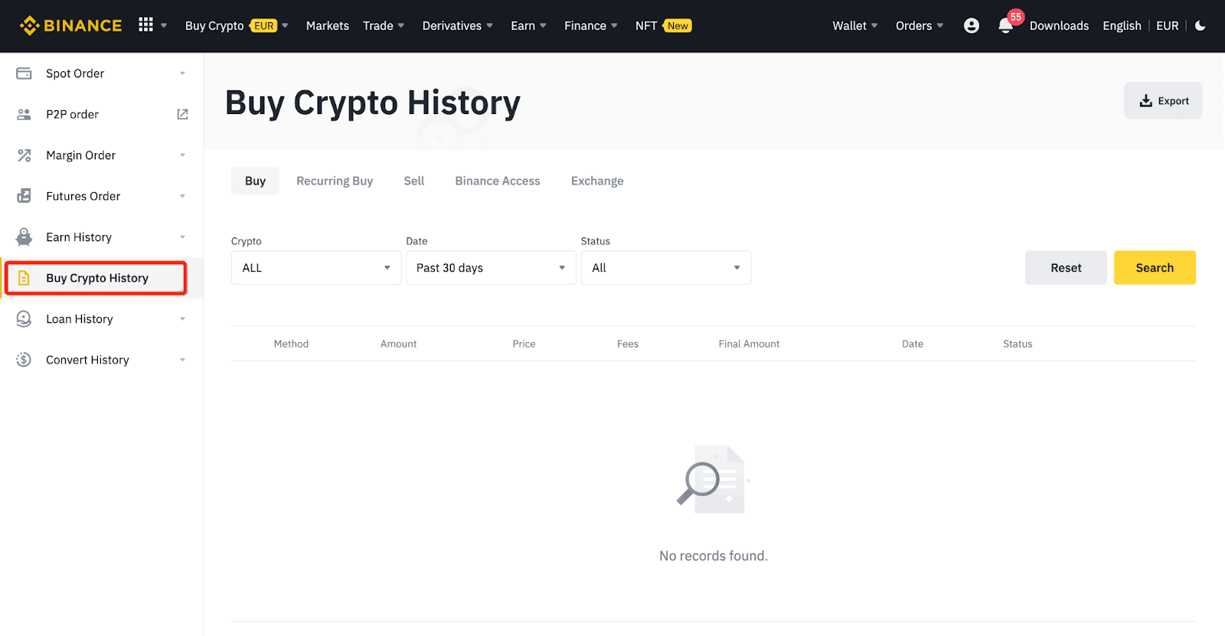Open P2P order external link icon
1225x636 pixels.
182,114
